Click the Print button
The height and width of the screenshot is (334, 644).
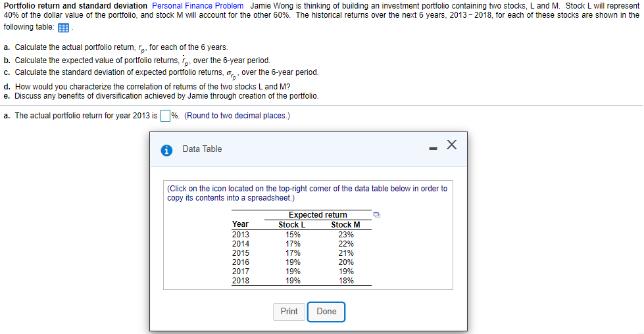tap(289, 312)
